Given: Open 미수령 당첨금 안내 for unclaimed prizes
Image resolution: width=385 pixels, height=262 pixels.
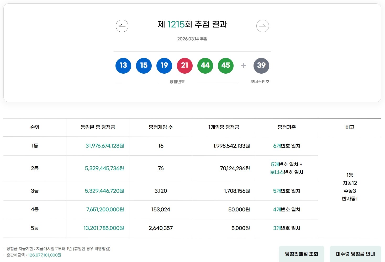Looking at the screenshot, I should pyautogui.click(x=355, y=254).
